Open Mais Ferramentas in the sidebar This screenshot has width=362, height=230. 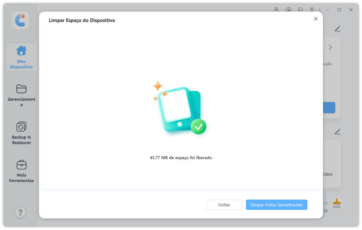21,171
